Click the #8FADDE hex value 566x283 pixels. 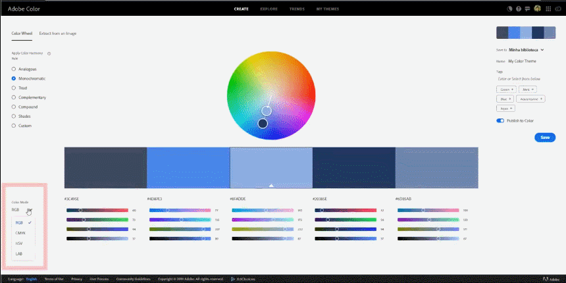click(x=238, y=199)
